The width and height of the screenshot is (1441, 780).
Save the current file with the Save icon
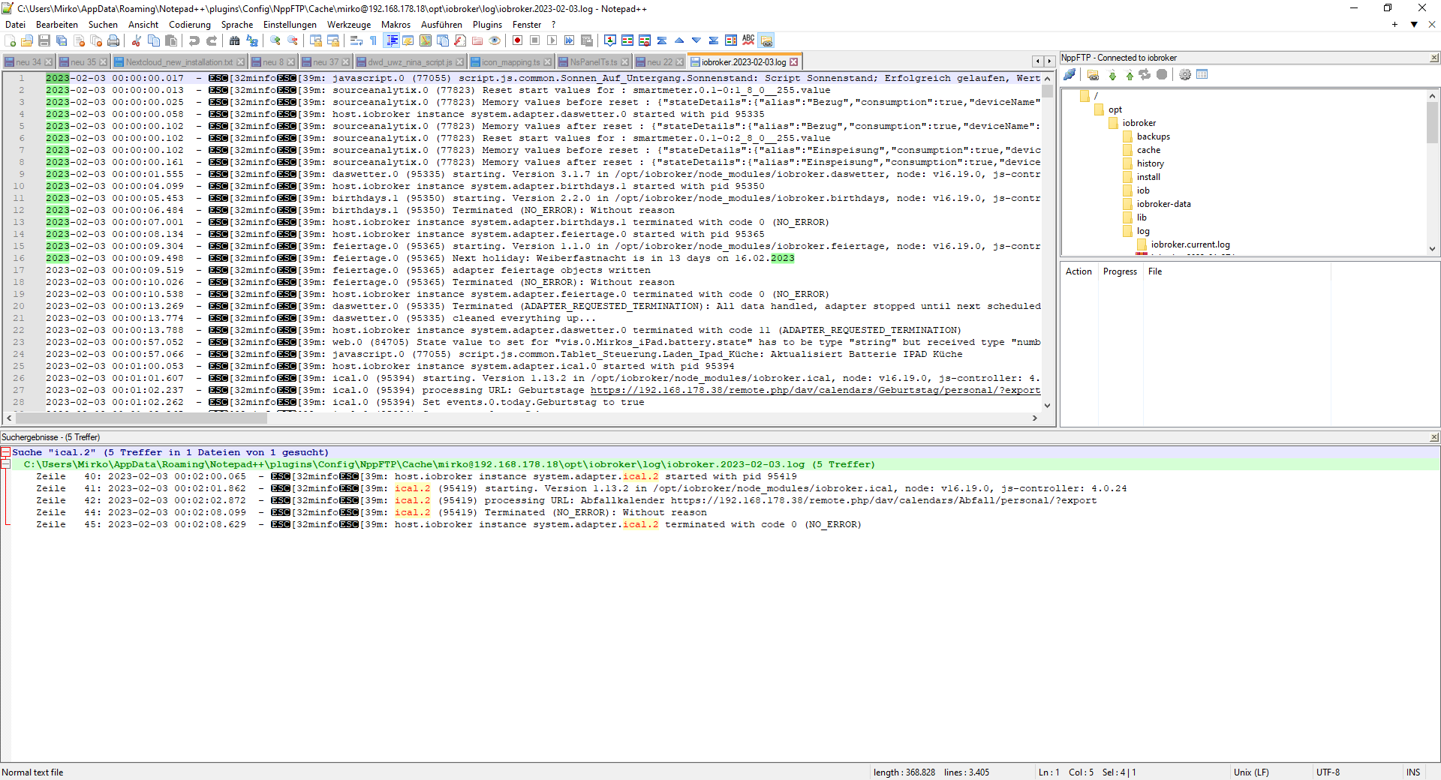coord(44,40)
